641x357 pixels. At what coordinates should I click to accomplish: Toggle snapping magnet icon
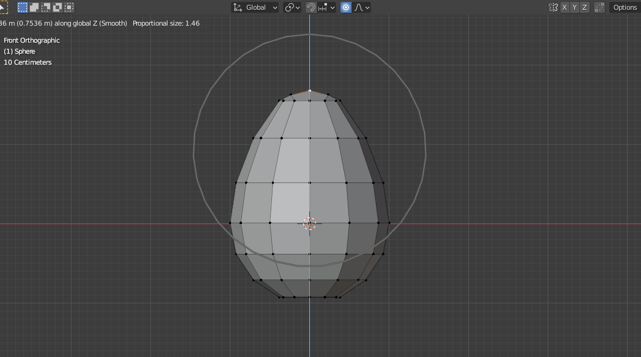[x=310, y=7]
